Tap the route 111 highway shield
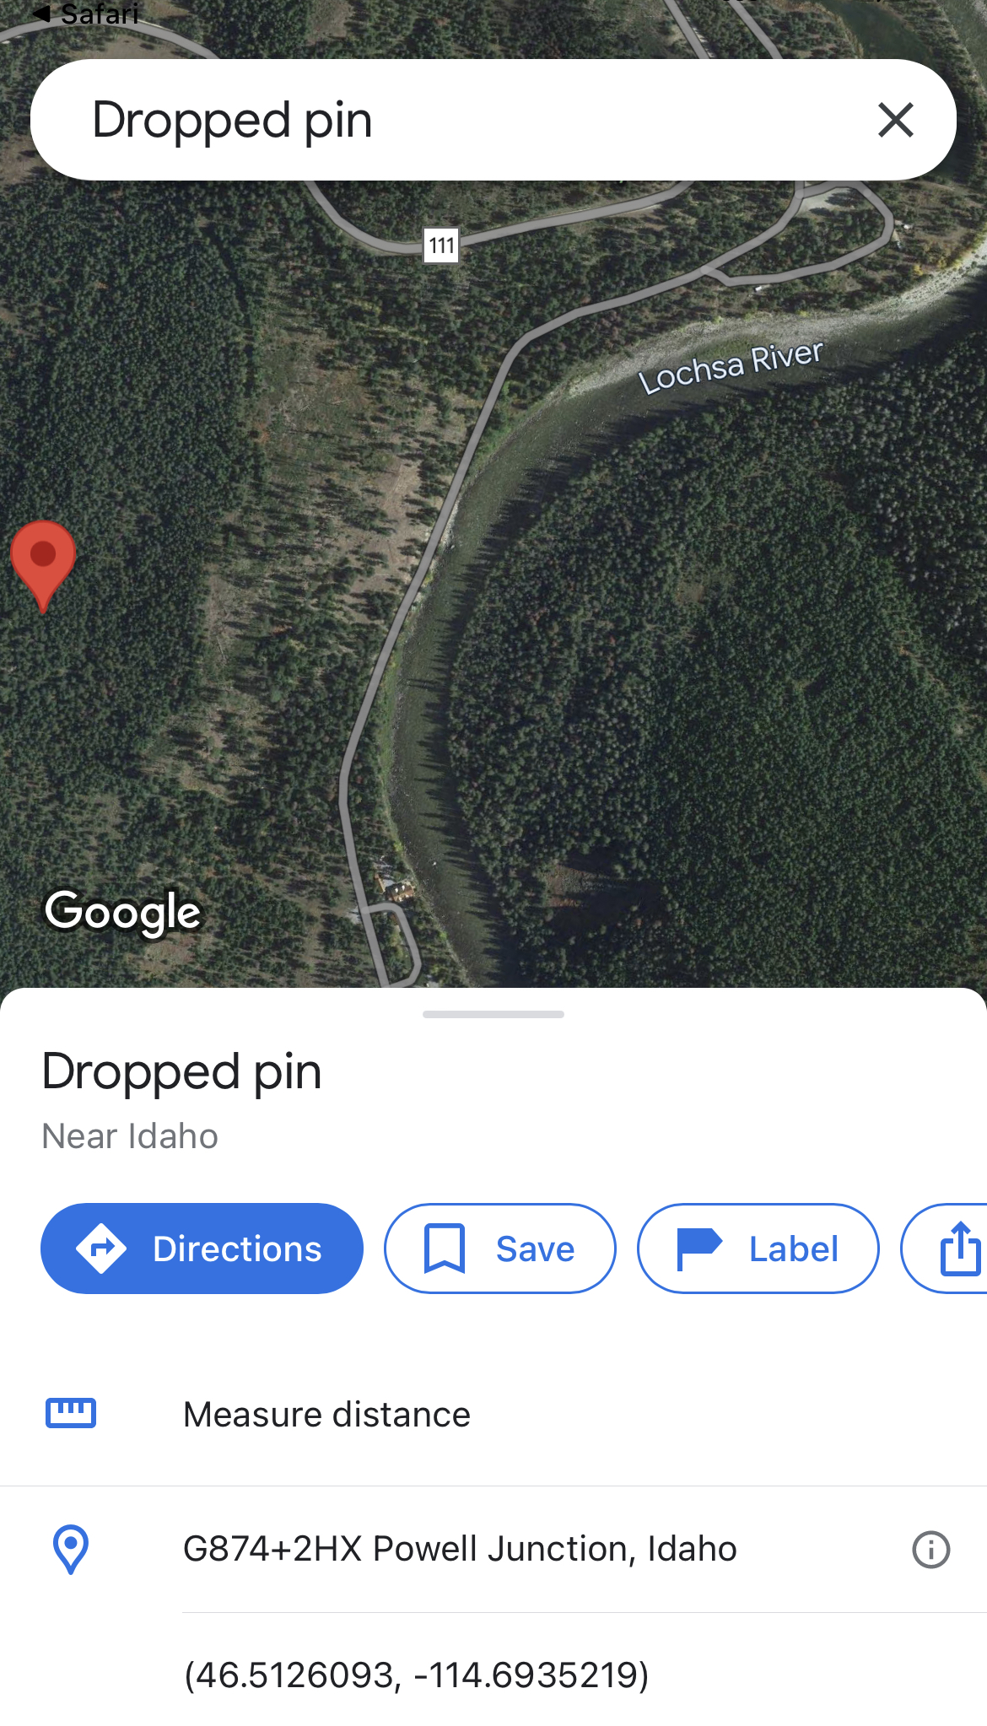 [x=441, y=245]
